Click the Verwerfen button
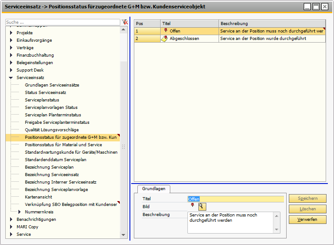Image resolution: width=334 pixels, height=245 pixels. coord(307,220)
